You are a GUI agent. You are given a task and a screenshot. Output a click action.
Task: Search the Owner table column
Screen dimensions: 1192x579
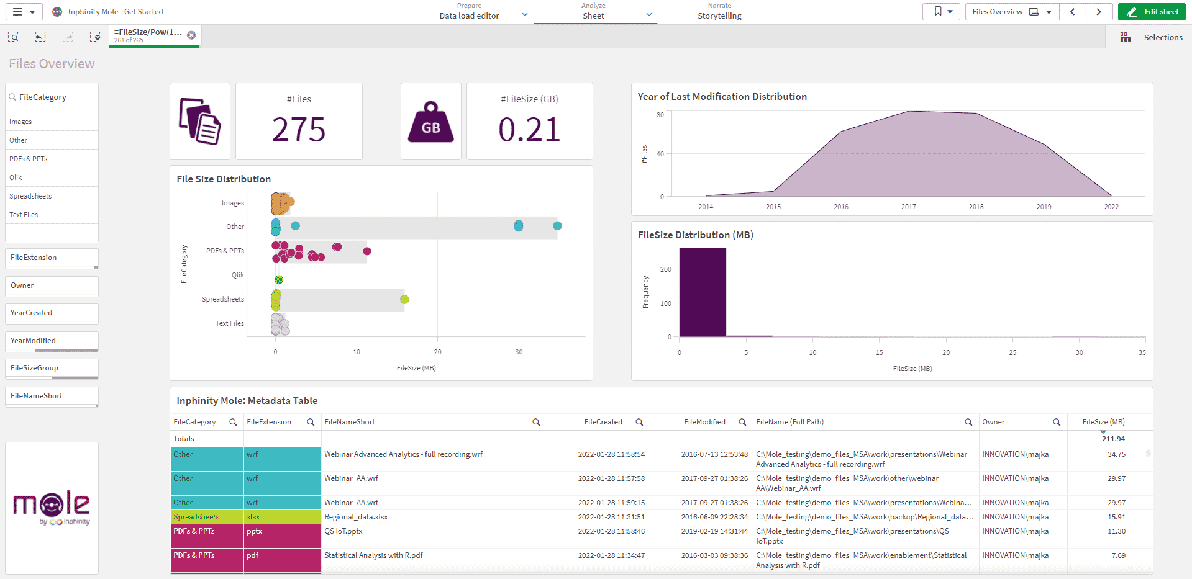click(1057, 422)
